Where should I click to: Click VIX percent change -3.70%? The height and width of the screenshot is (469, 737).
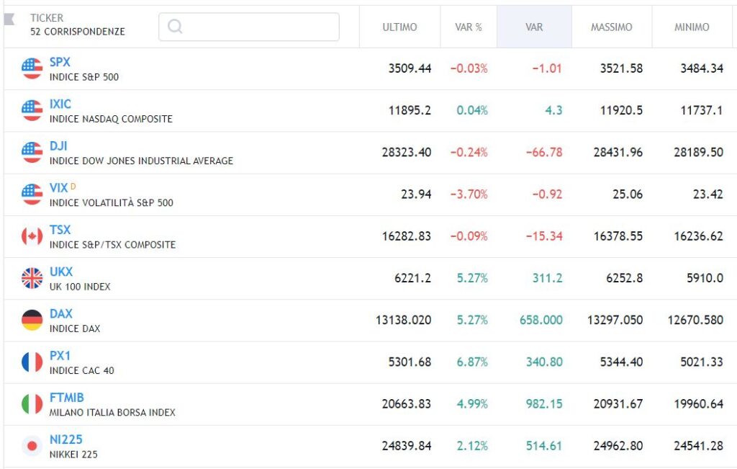[469, 195]
